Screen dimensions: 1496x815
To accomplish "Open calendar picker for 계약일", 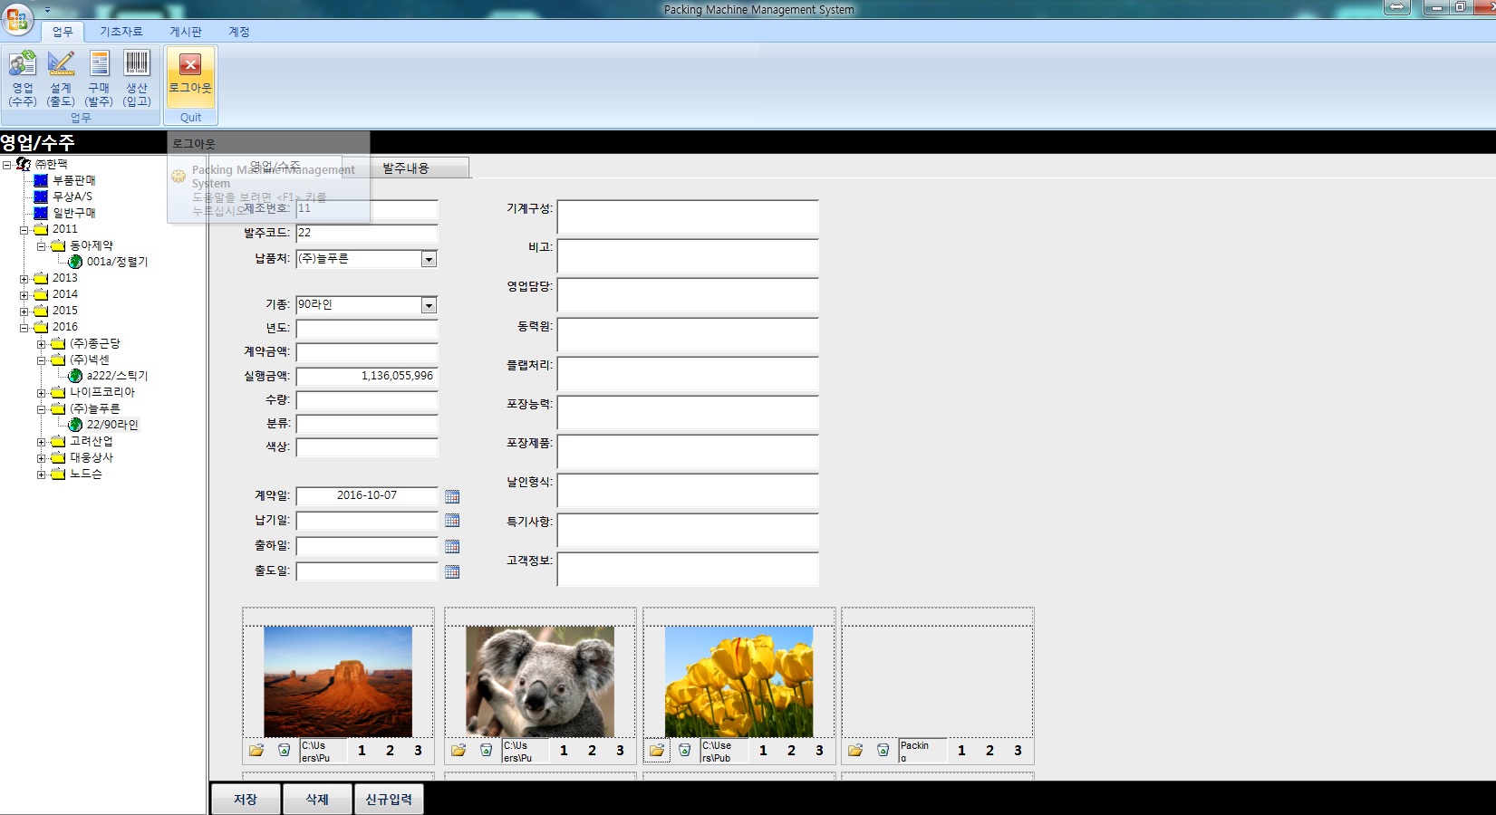I will pos(452,496).
